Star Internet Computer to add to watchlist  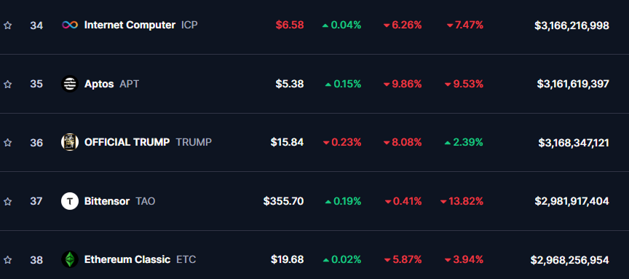[x=7, y=25]
